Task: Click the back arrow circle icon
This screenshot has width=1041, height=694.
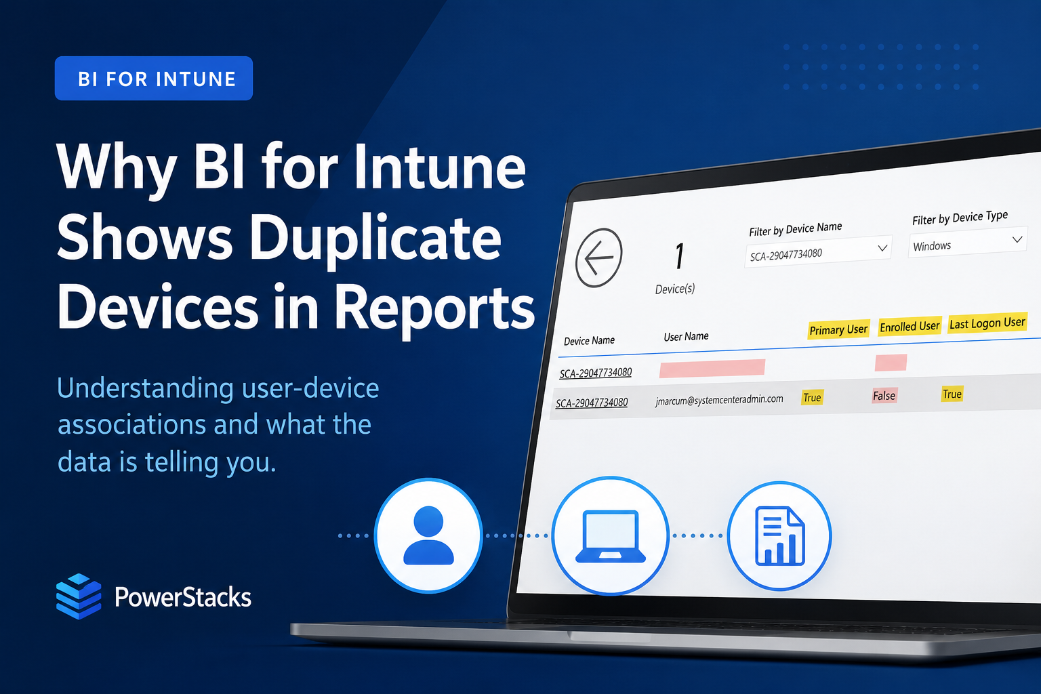Action: pyautogui.click(x=599, y=258)
